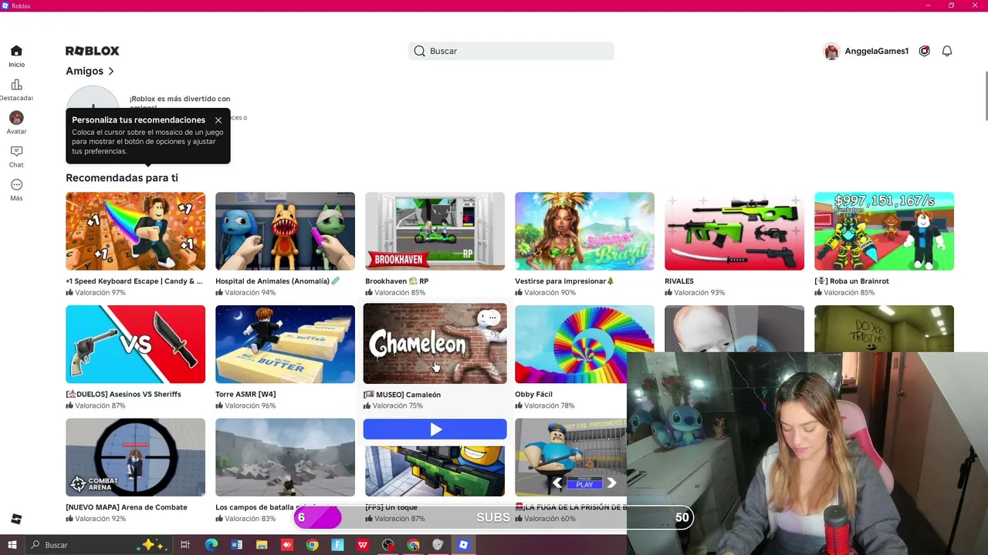Open the Torre ASMR butter thumbnail
Viewport: 988px width, 555px height.
tap(285, 345)
